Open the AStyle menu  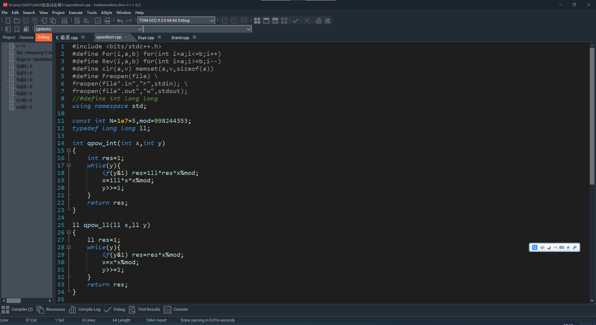click(x=106, y=13)
